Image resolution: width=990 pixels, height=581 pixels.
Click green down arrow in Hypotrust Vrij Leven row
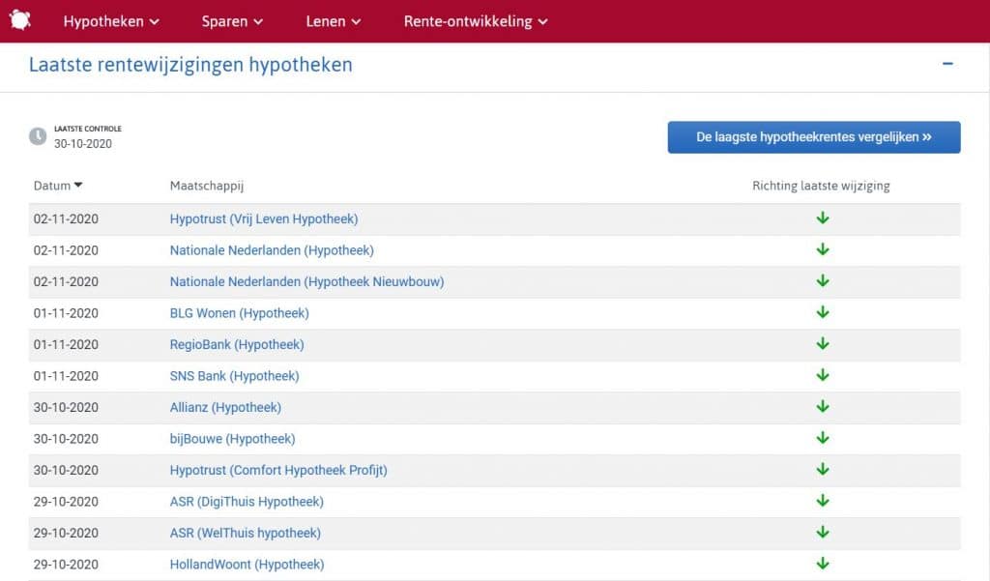point(822,218)
